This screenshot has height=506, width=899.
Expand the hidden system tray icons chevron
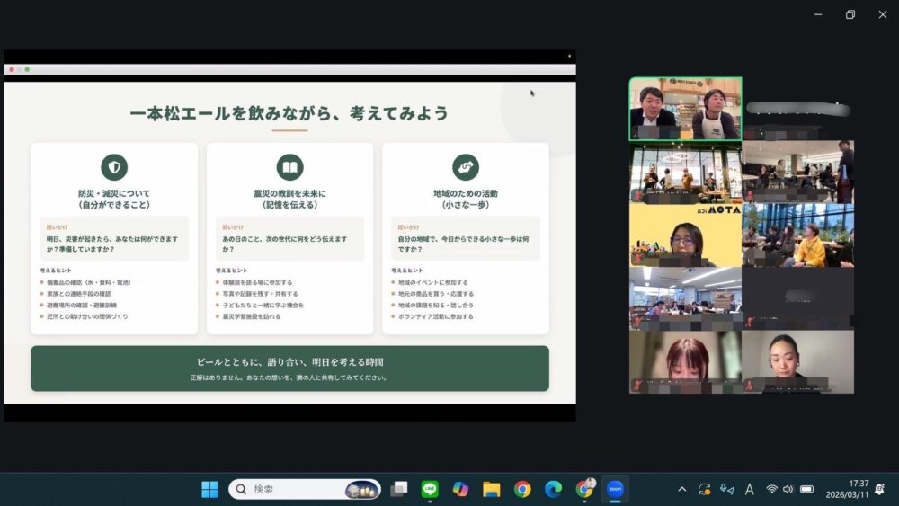(681, 489)
